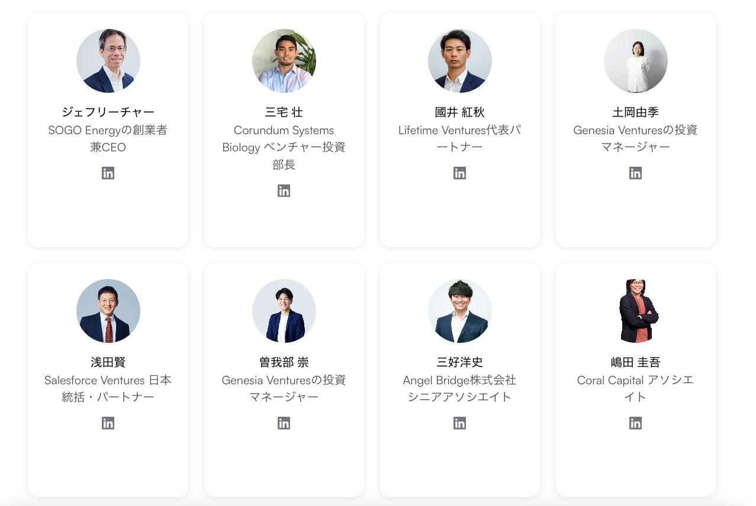Image resolution: width=756 pixels, height=506 pixels.
Task: Select the 浅田賢 profile photo
Action: [108, 311]
